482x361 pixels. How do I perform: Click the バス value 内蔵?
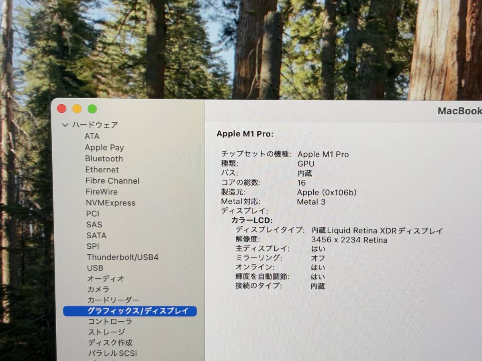tap(304, 173)
